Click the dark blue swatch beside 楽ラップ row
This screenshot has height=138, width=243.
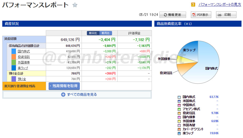[x=14, y=68]
